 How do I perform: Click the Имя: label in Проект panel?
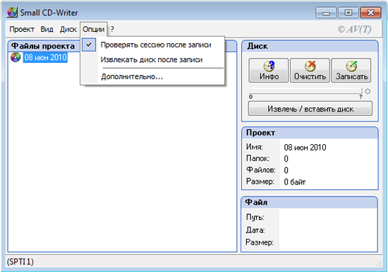coord(255,147)
